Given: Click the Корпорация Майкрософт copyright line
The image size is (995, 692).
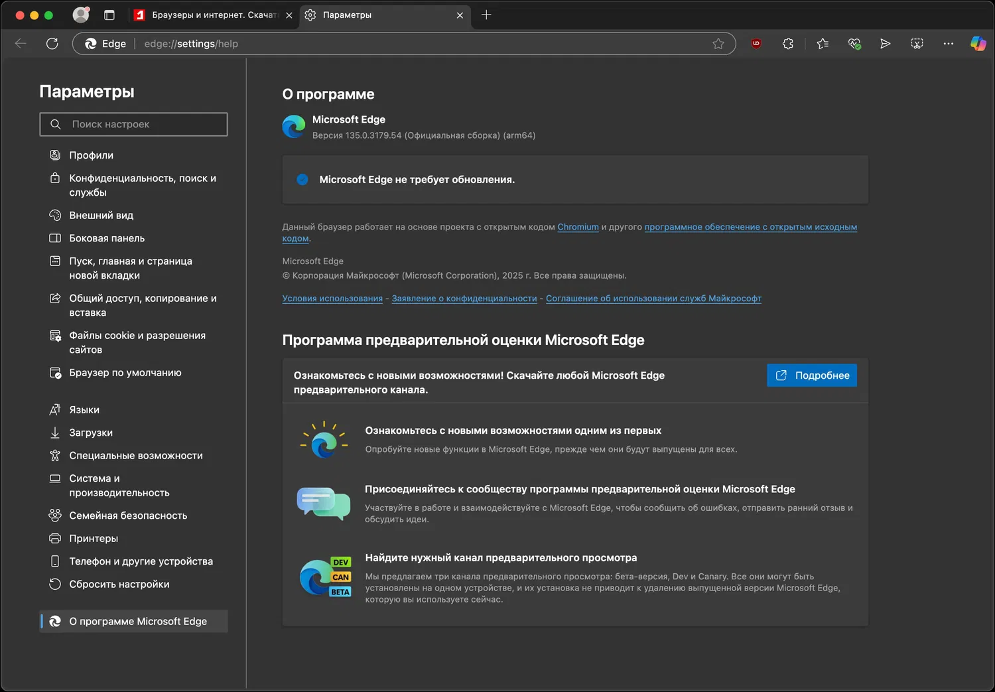Looking at the screenshot, I should click(454, 275).
